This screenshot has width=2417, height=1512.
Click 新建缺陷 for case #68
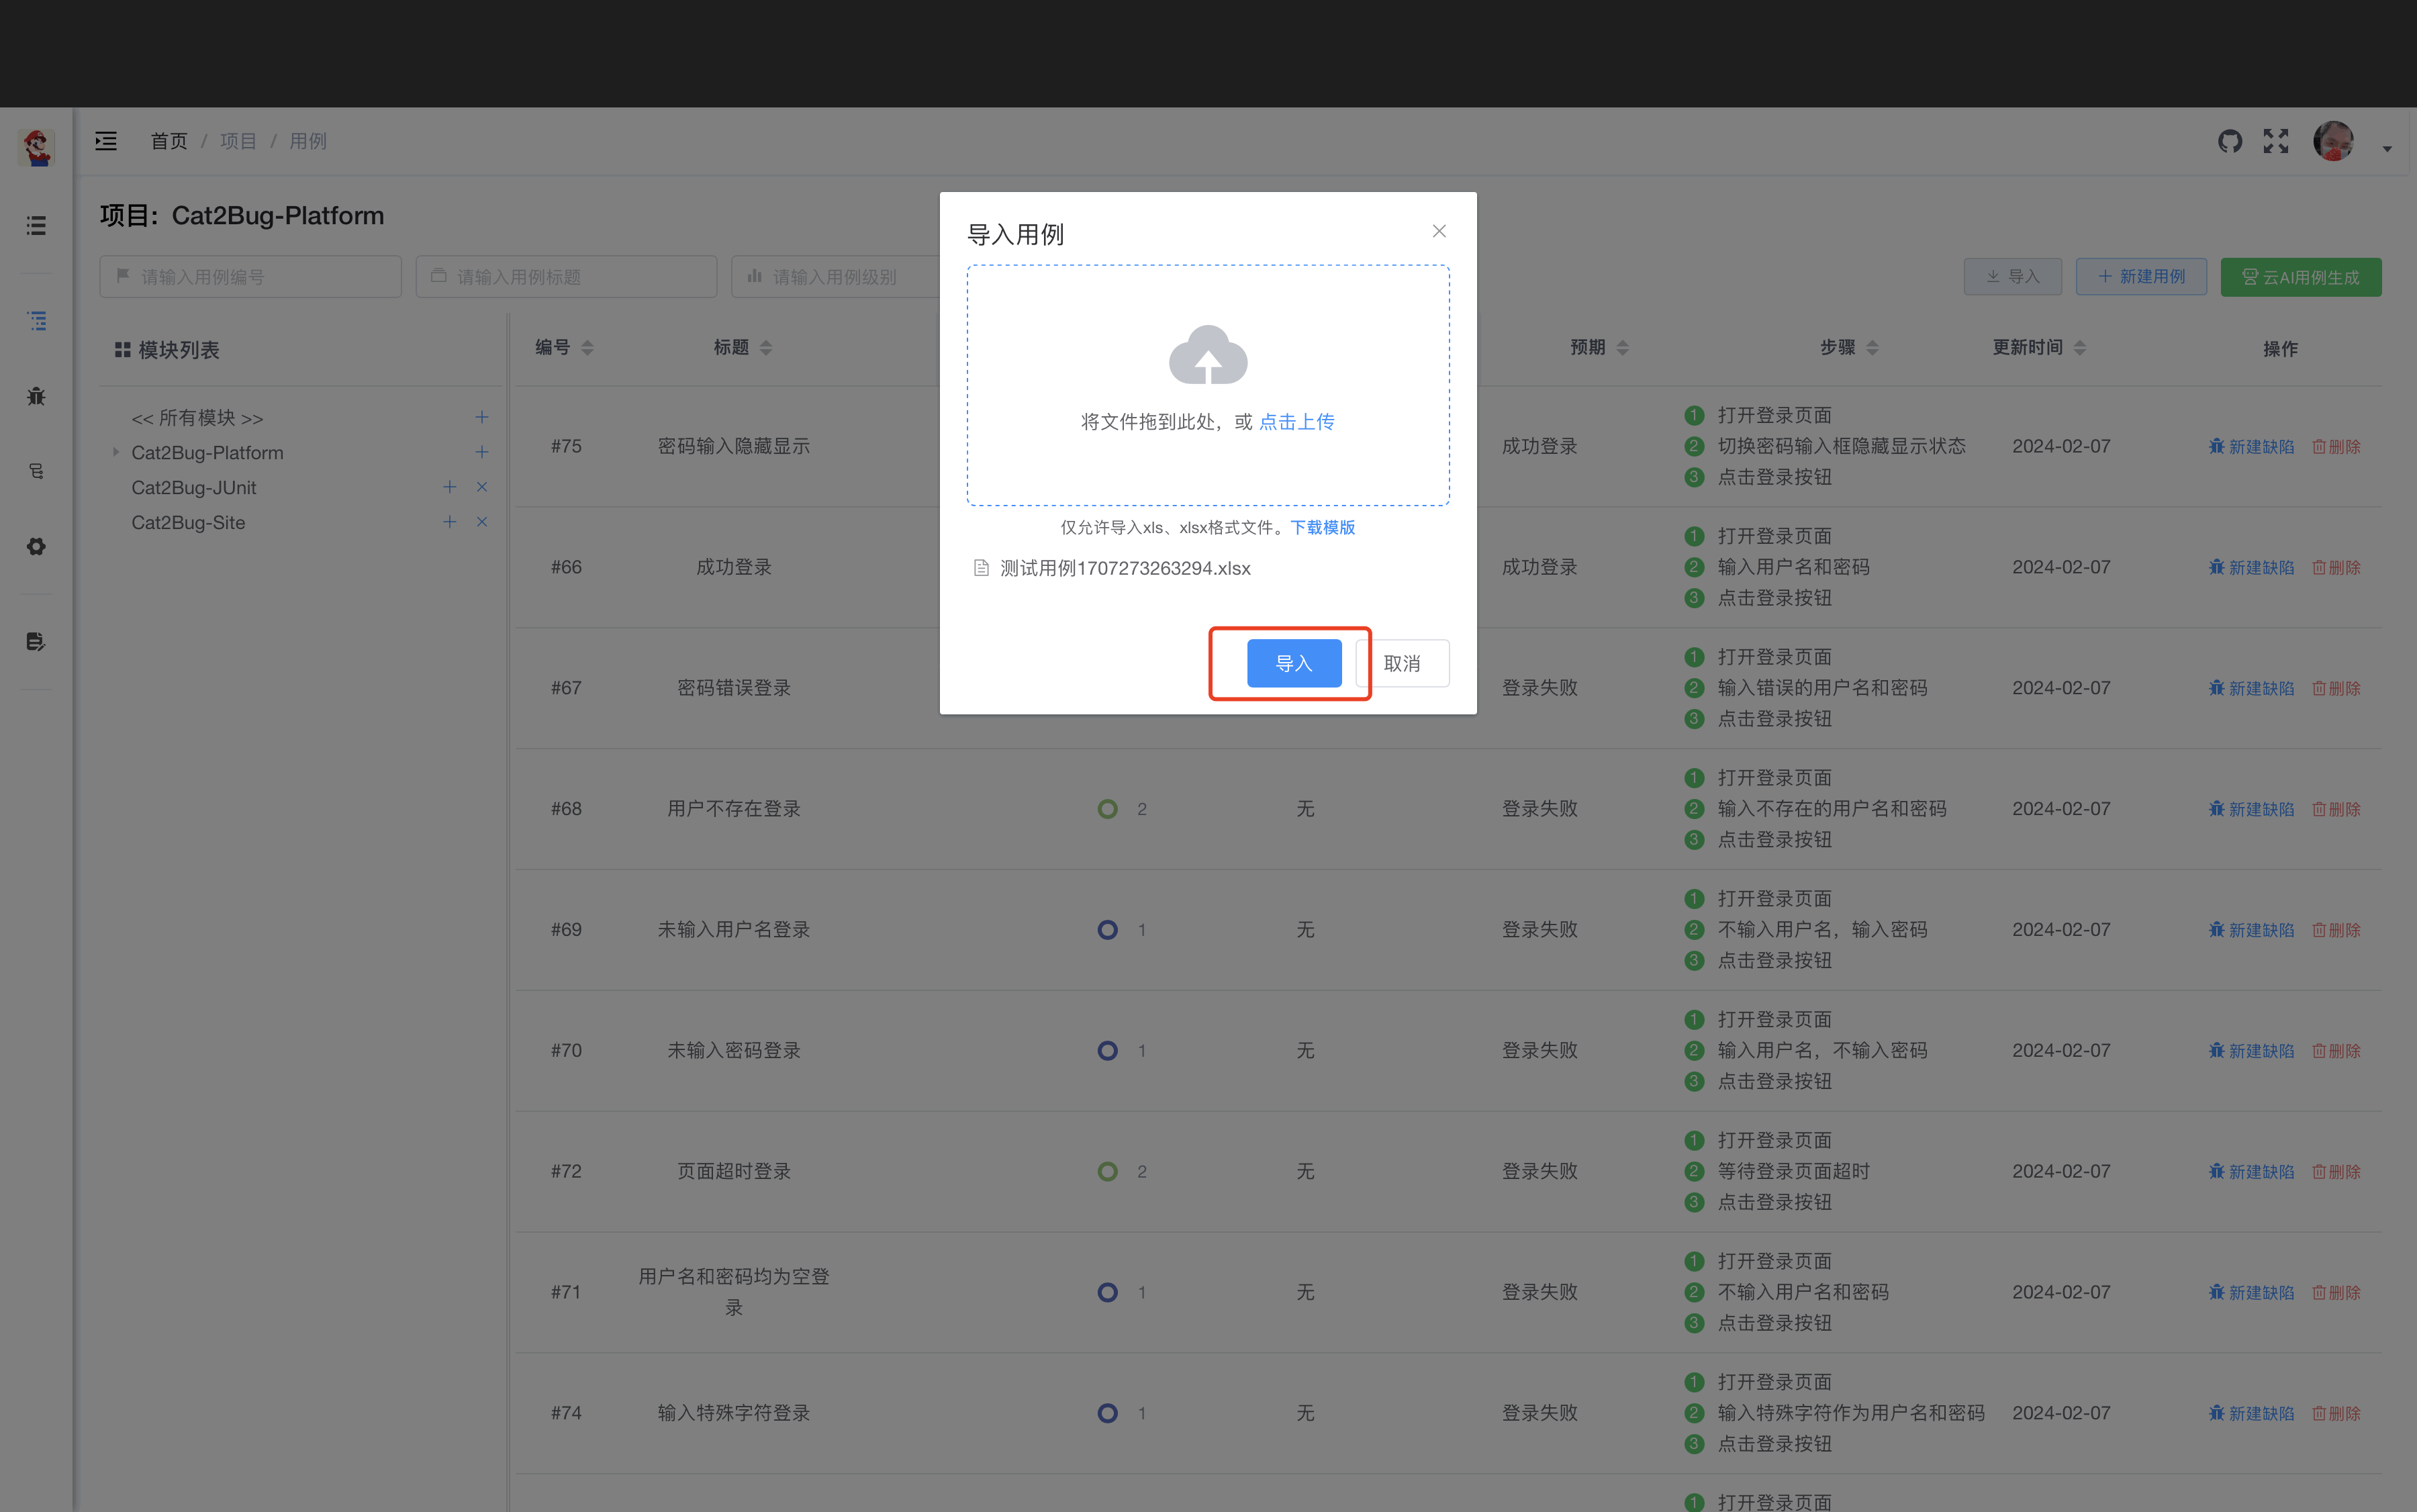coord(2251,809)
